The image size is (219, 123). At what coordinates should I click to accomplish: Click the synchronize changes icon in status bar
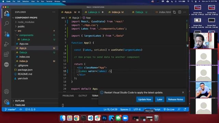(21, 109)
